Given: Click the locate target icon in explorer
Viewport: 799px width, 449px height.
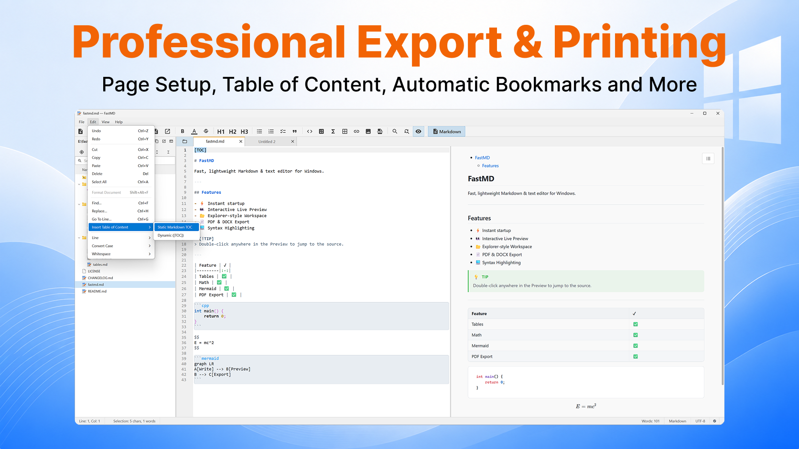Looking at the screenshot, I should point(82,152).
